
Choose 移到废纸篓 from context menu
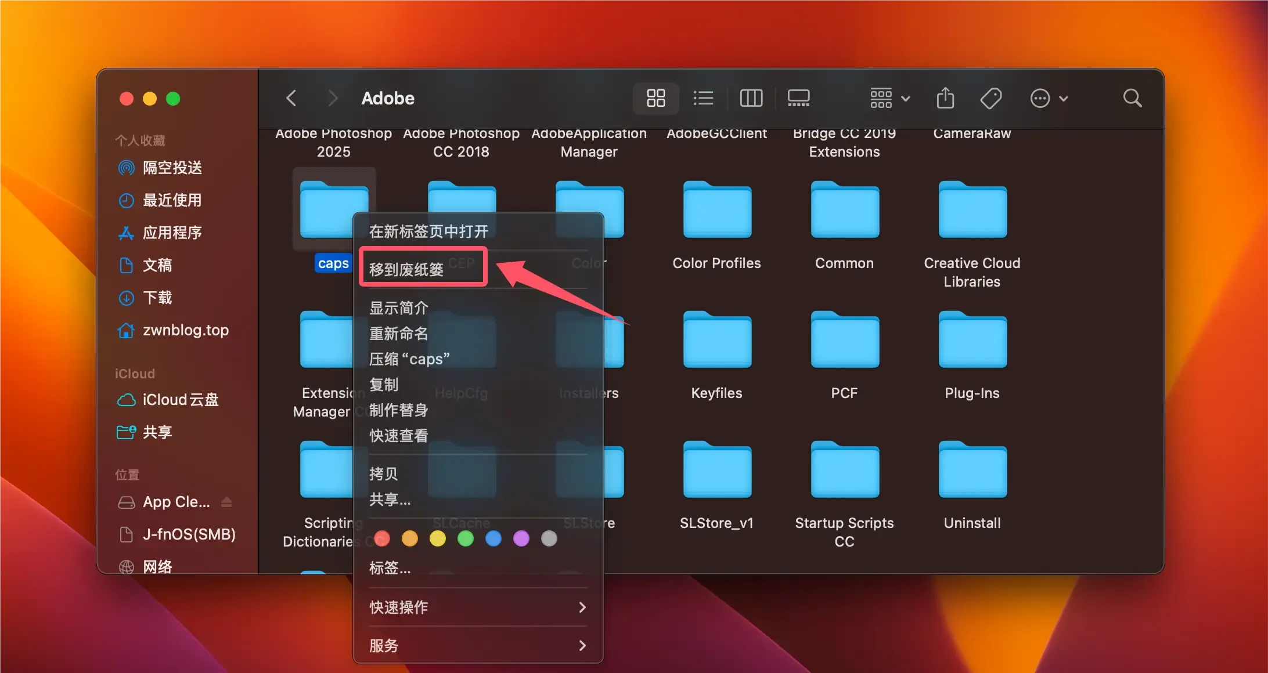[478, 269]
